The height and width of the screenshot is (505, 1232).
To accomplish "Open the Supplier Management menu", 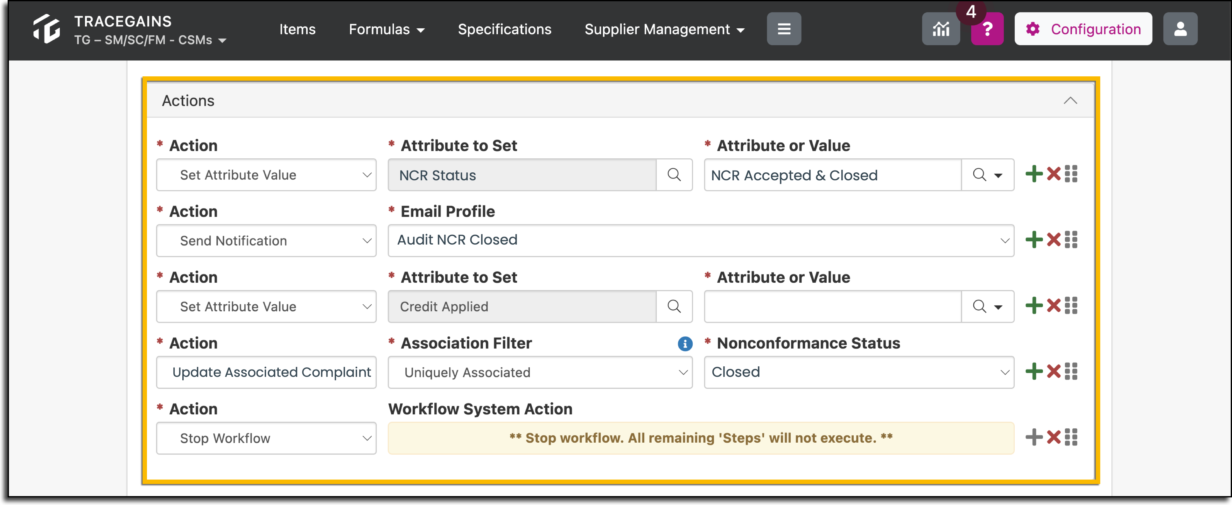I will [x=665, y=29].
